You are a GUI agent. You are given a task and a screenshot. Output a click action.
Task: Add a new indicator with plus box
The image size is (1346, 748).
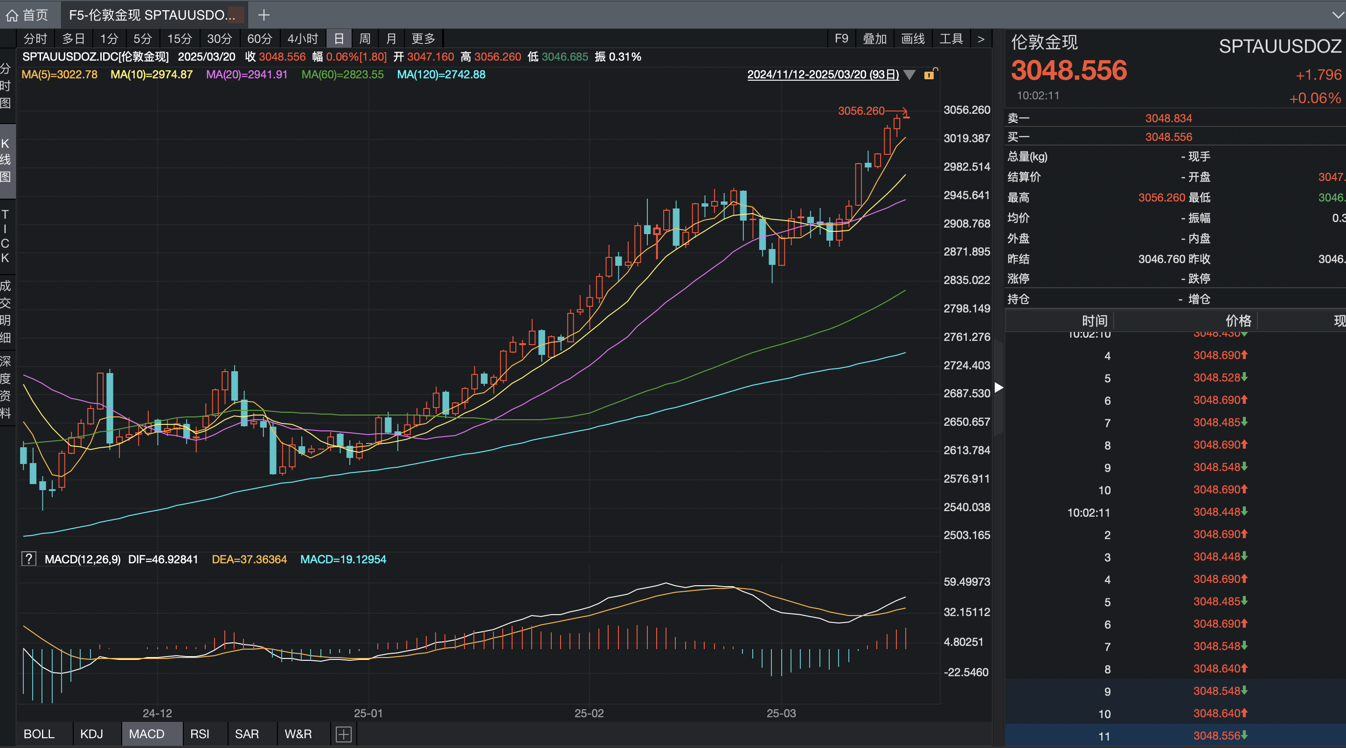(x=343, y=734)
